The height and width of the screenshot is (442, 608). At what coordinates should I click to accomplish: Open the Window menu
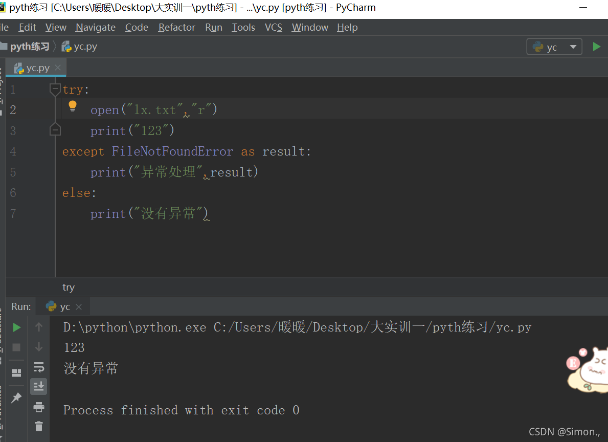[310, 28]
